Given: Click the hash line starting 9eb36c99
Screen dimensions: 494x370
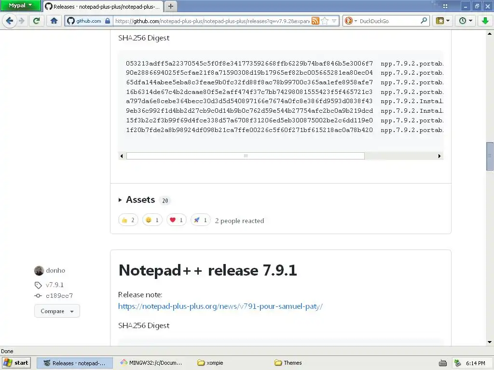Looking at the screenshot, I should pyautogui.click(x=249, y=111).
